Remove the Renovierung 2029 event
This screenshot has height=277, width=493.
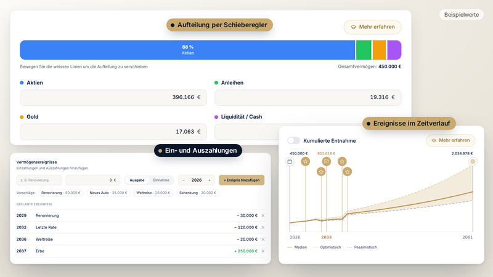(x=263, y=215)
